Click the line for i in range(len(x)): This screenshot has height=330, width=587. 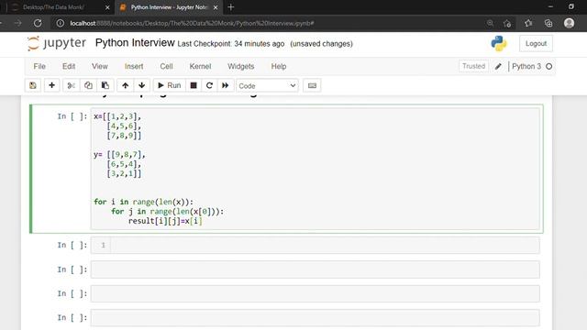[x=143, y=202]
